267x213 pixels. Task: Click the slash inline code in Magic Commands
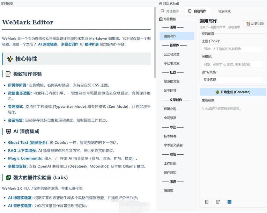pyautogui.click(x=56, y=158)
